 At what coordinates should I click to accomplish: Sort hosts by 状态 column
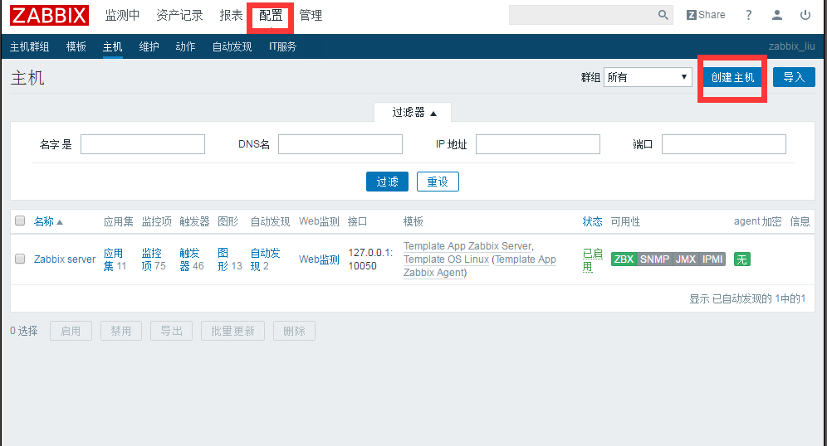[592, 221]
